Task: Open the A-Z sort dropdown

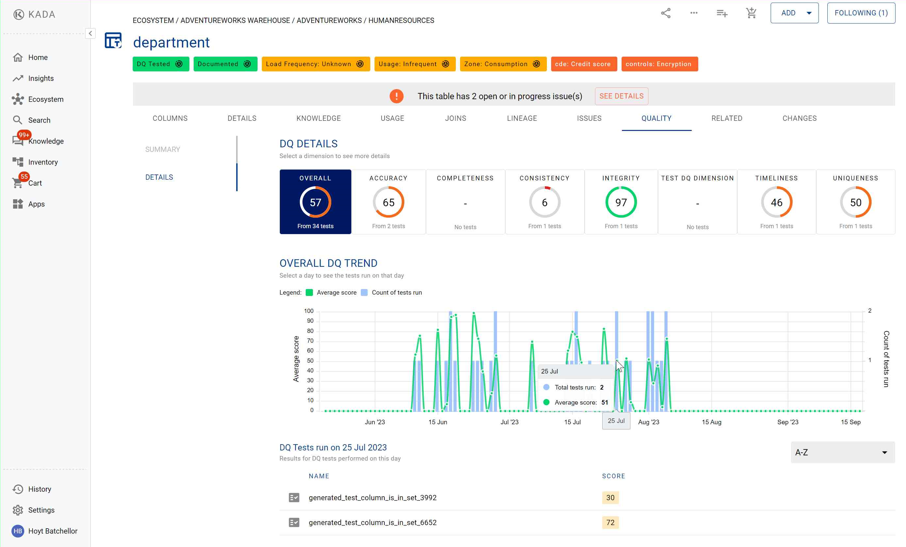Action: [842, 452]
